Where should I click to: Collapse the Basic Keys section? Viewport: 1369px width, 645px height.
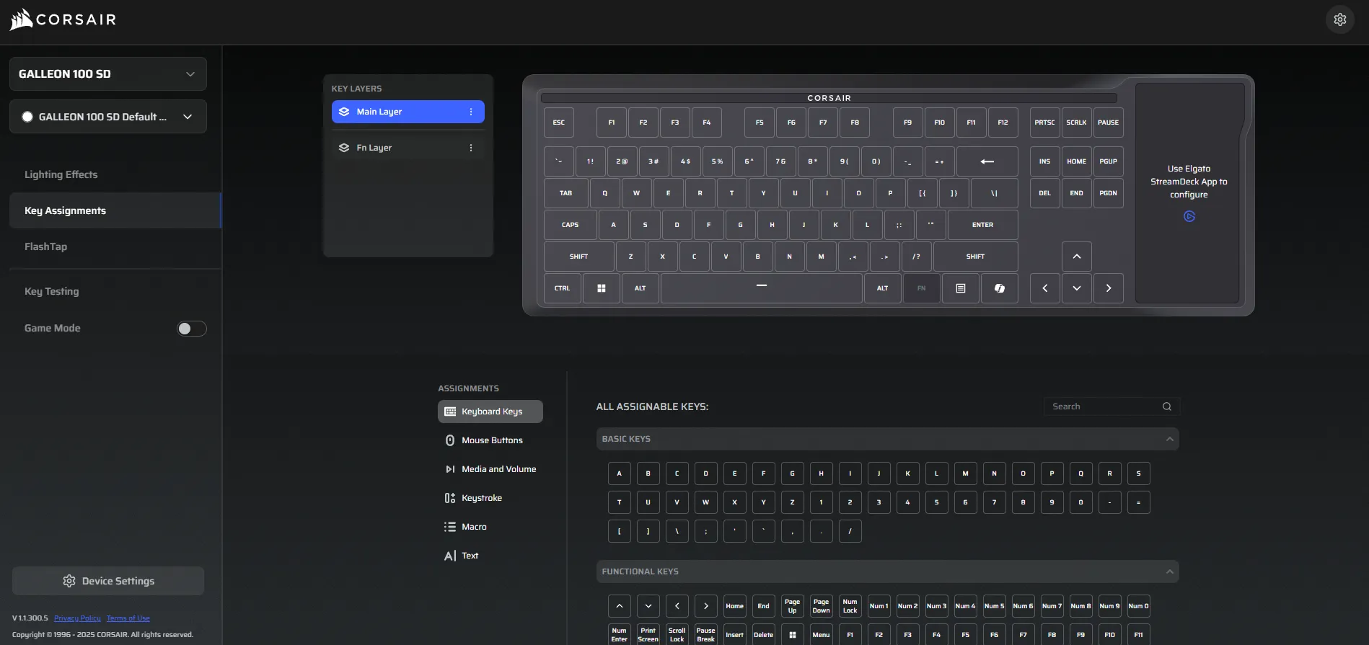click(x=1169, y=439)
